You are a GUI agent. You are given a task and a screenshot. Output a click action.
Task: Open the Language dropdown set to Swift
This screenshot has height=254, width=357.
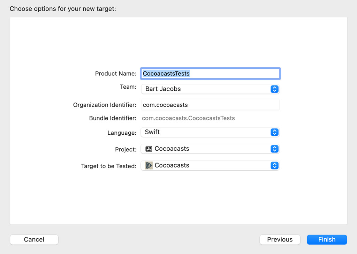coord(210,132)
